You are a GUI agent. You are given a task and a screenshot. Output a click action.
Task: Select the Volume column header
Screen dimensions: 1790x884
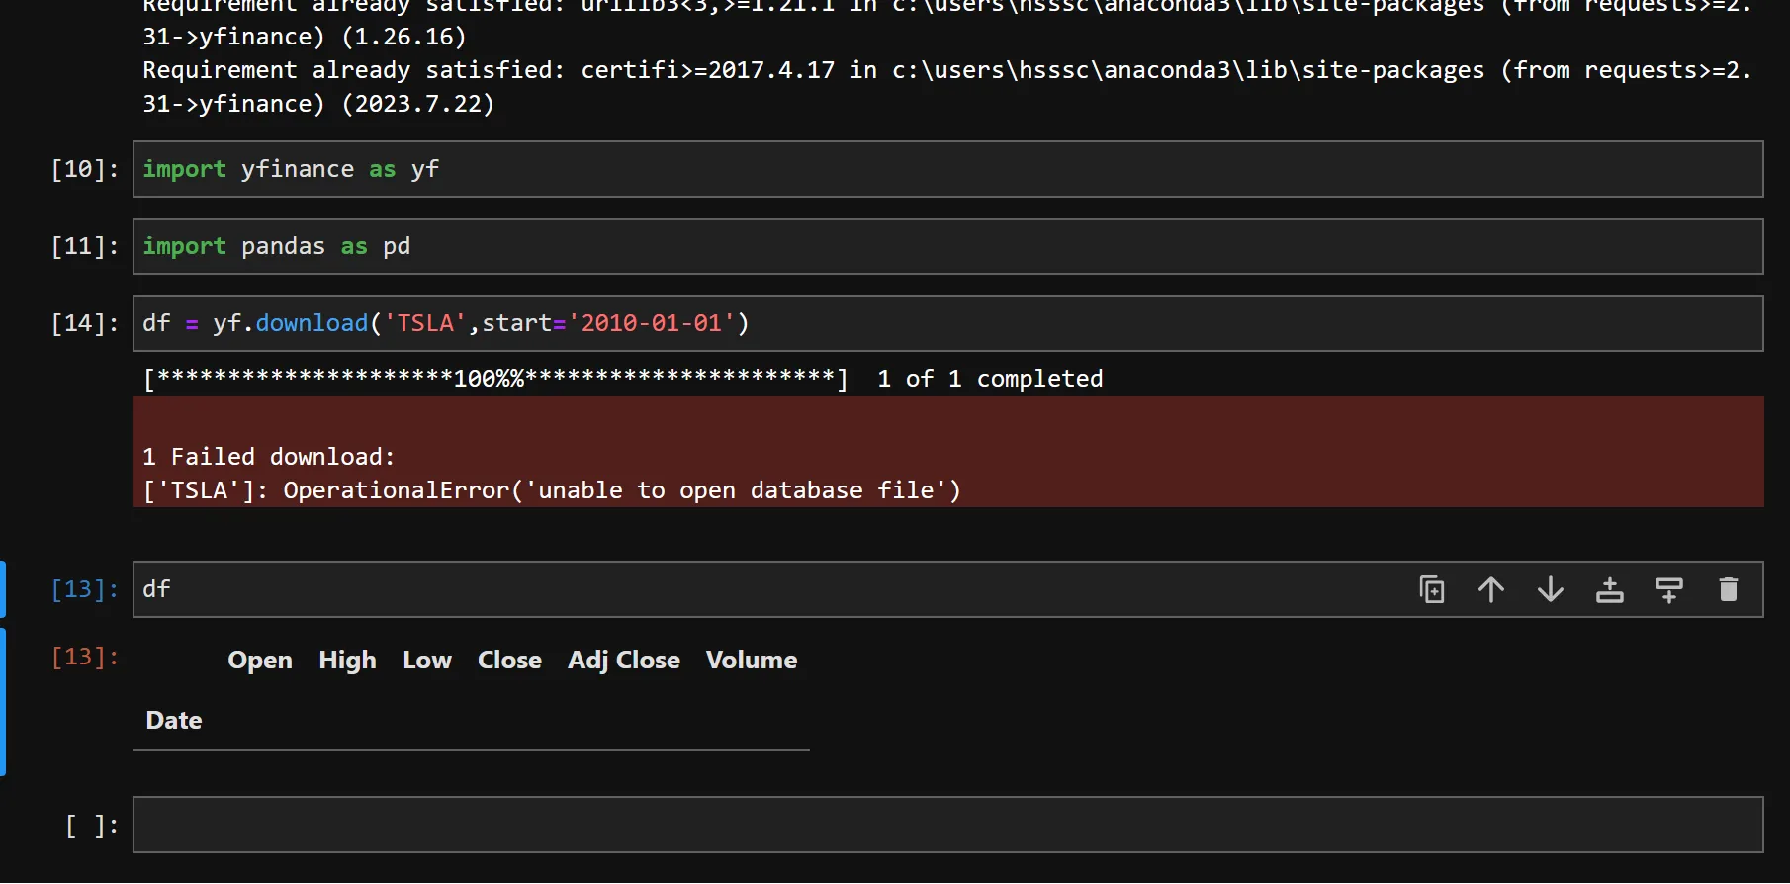(752, 660)
